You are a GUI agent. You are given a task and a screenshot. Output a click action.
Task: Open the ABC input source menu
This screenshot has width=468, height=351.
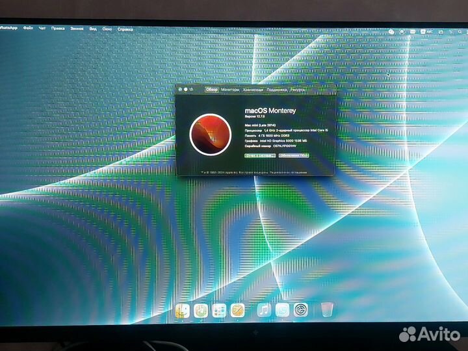point(427,31)
